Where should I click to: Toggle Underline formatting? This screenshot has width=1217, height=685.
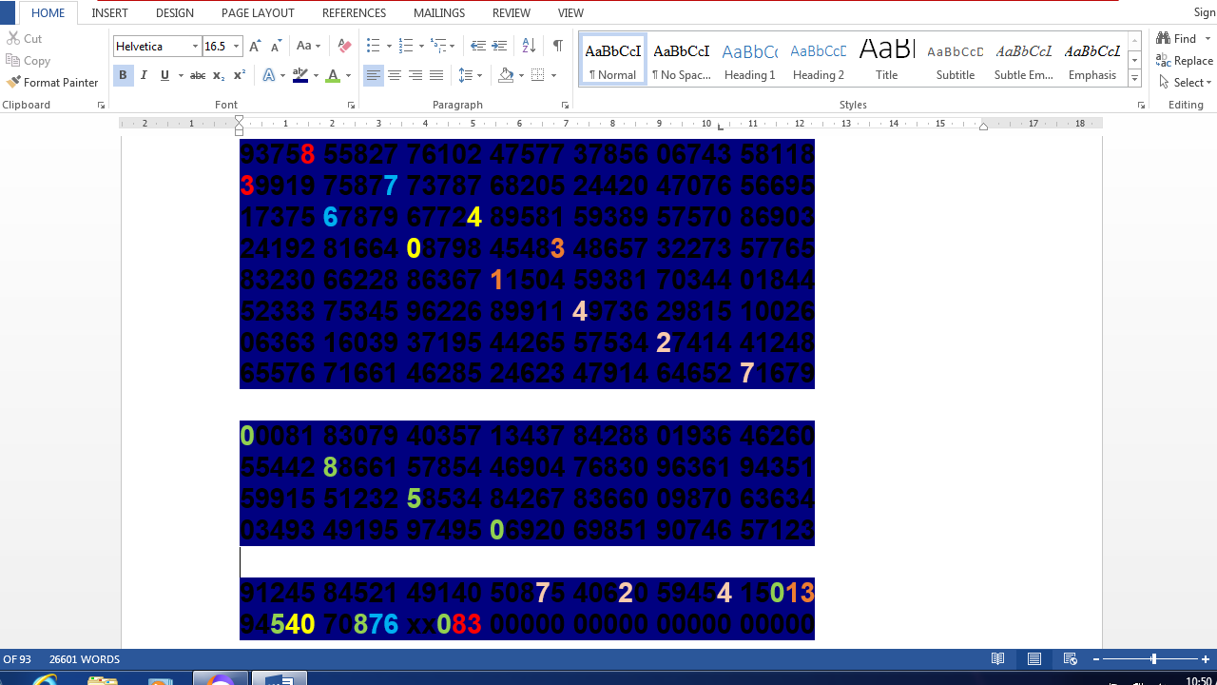point(164,75)
